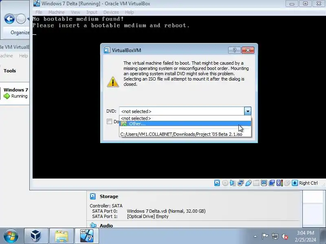This screenshot has width=326, height=244.
Task: Click the USB devices status icon
Action: pos(249,183)
